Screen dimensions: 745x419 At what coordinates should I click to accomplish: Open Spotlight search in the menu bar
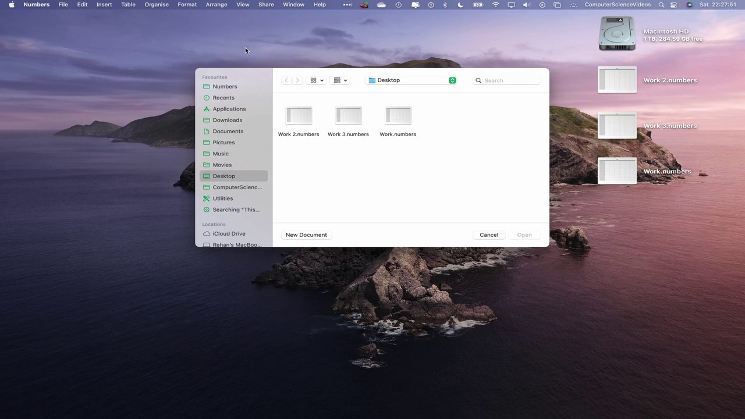click(661, 5)
